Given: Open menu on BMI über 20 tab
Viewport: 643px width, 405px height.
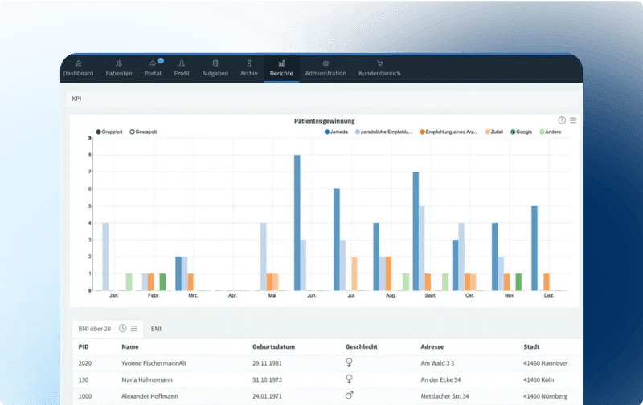Looking at the screenshot, I should pos(134,328).
